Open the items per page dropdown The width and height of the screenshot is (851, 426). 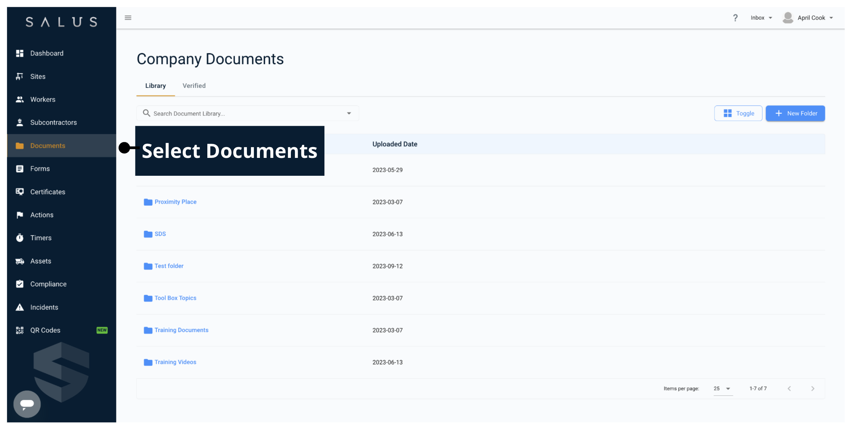point(722,388)
